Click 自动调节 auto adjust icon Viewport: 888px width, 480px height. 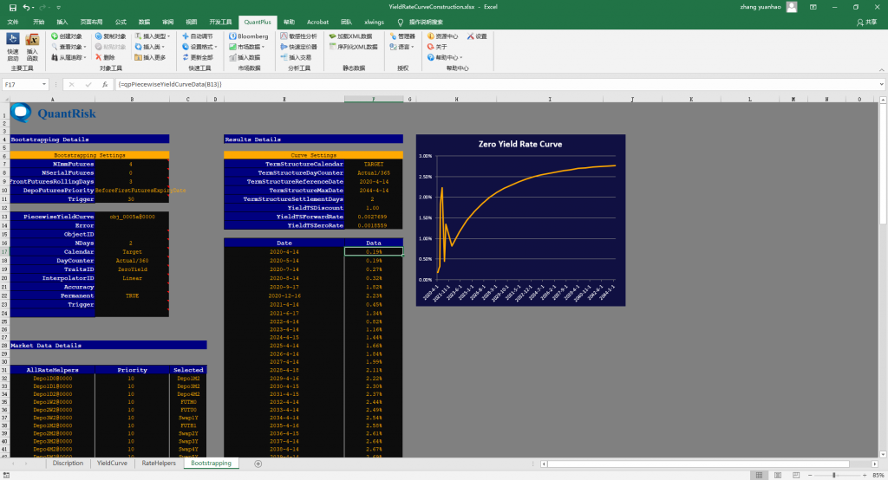(197, 36)
